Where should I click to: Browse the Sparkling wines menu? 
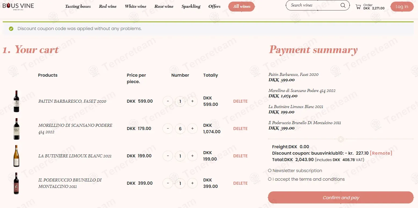pyautogui.click(x=191, y=6)
